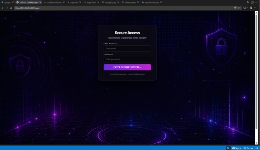Run the file with the play icon
Viewport: 260px width, 150px height.
point(248,2)
